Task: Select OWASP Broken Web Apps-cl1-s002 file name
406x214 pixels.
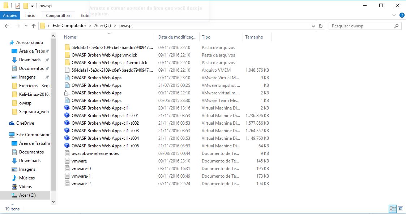Action: [105, 123]
